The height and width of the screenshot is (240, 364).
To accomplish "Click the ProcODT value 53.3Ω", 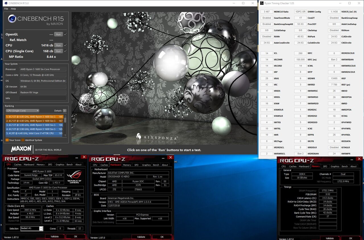I will click(301, 24).
